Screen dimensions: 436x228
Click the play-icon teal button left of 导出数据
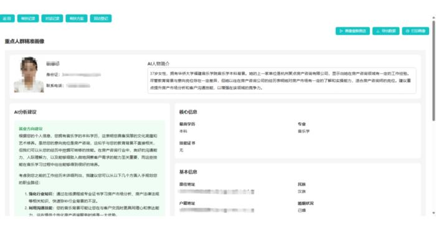353,31
